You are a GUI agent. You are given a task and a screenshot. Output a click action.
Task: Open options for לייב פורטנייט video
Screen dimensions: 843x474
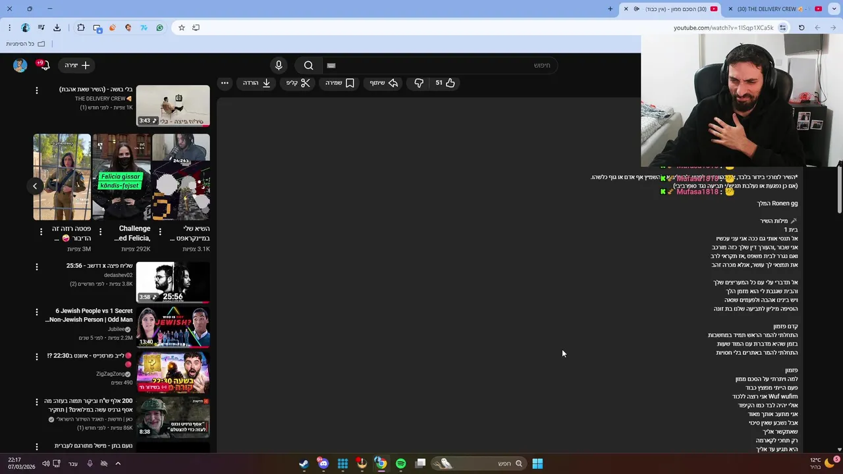[x=37, y=356]
